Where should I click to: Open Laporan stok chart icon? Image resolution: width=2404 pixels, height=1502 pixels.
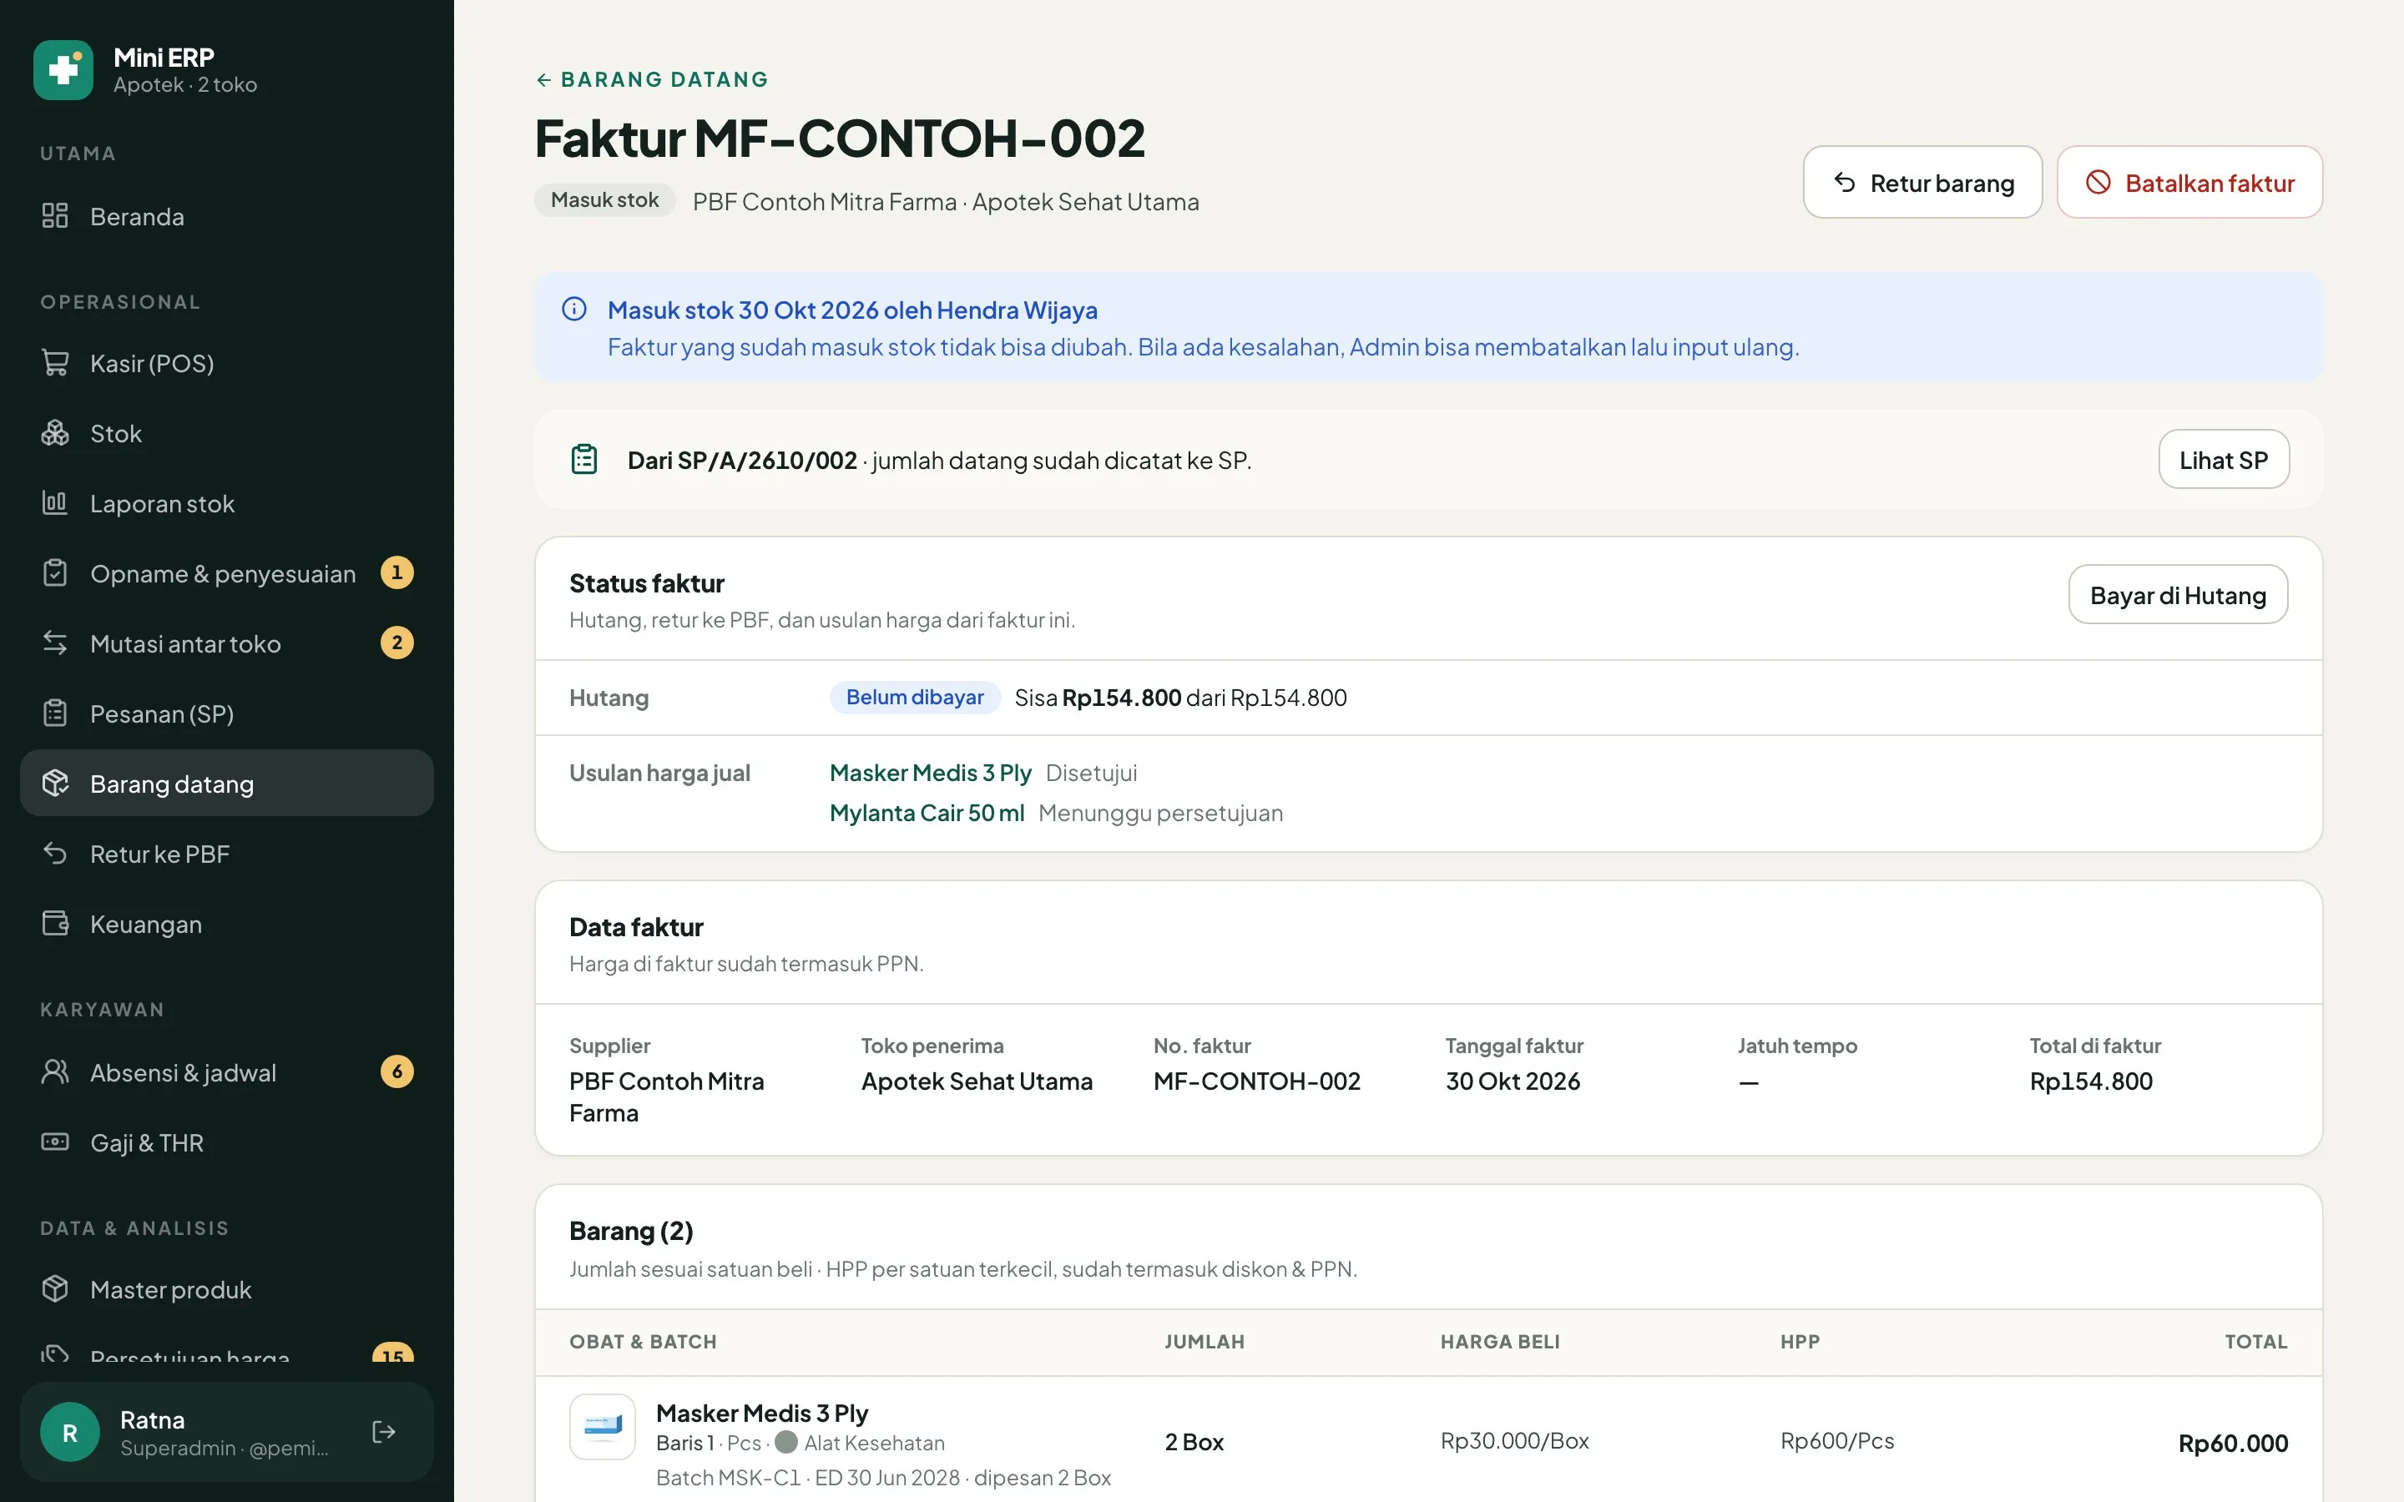[x=56, y=502]
